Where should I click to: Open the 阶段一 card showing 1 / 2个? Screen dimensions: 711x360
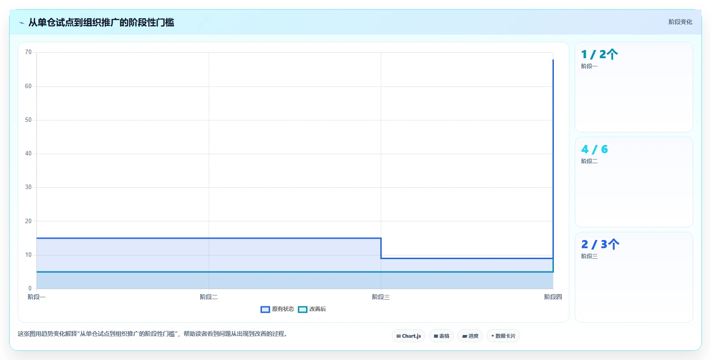634,87
